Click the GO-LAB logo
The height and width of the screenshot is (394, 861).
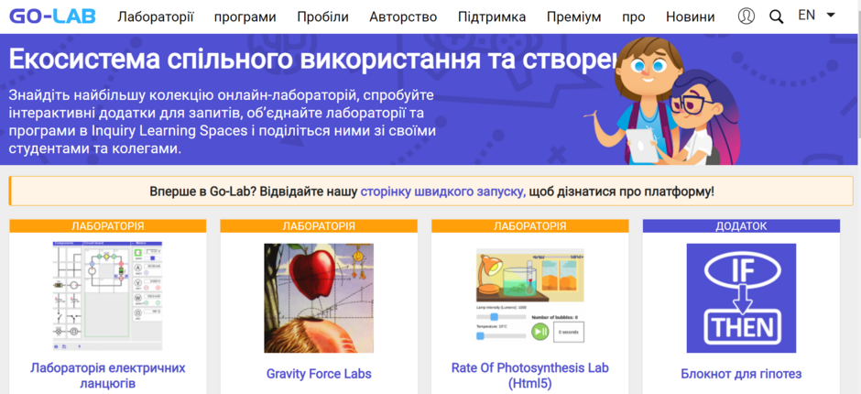point(53,16)
